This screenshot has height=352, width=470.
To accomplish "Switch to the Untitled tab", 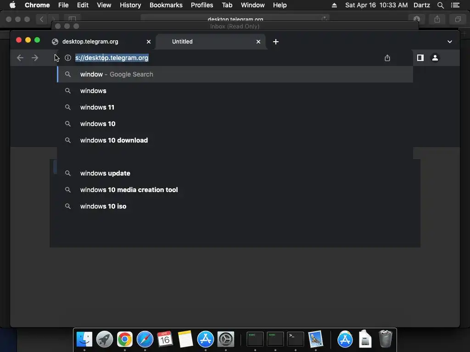I will [211, 42].
